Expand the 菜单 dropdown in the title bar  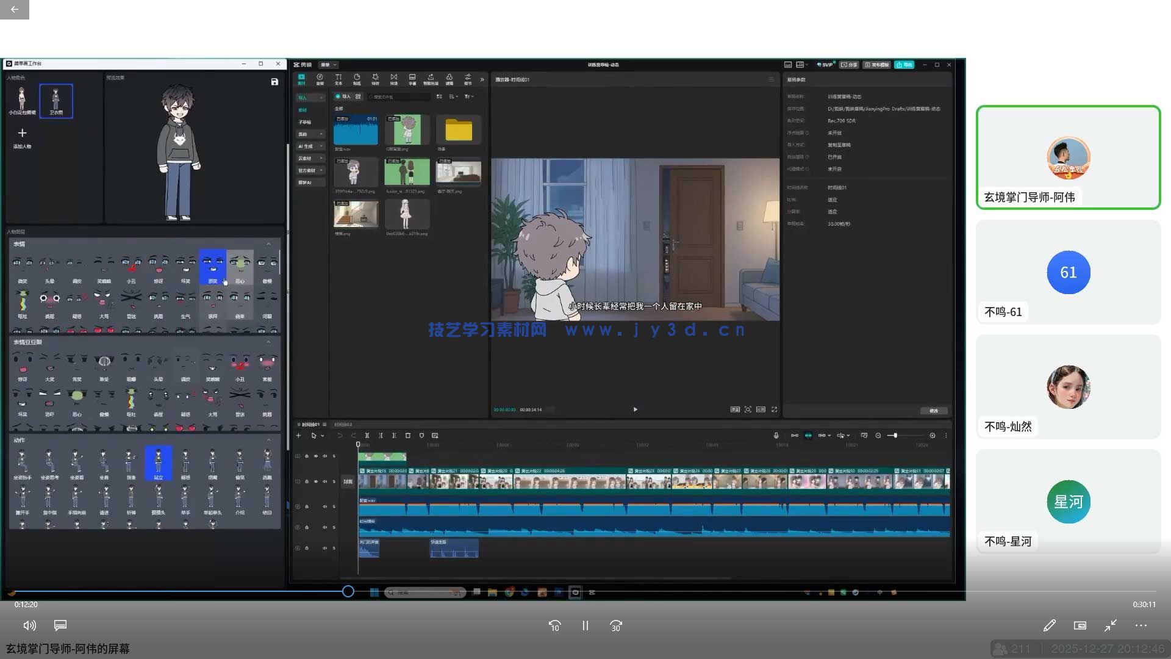328,65
